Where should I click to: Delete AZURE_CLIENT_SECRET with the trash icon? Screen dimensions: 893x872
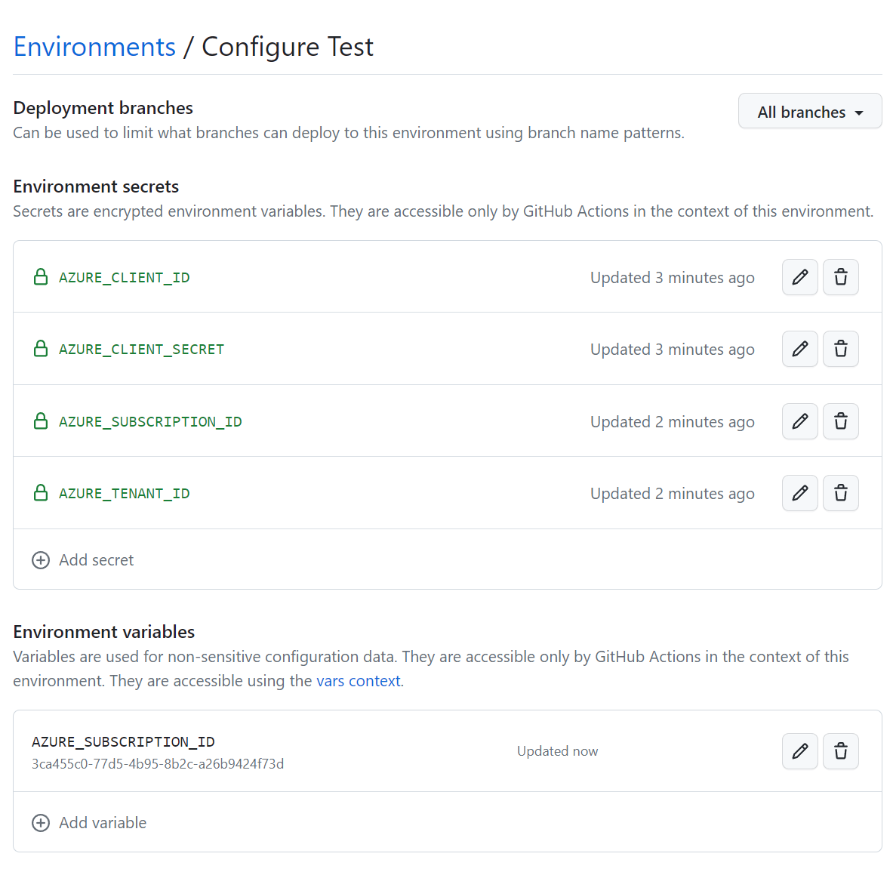(841, 349)
